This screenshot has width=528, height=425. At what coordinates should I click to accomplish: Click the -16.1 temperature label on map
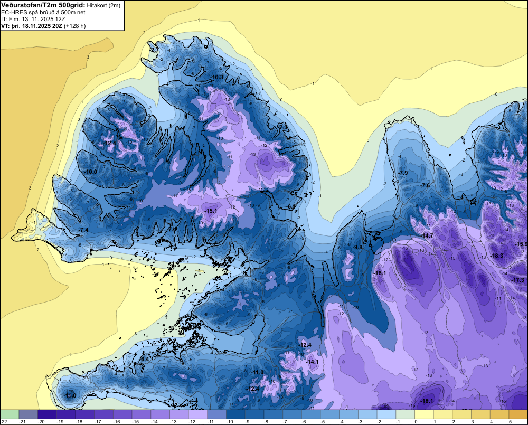[x=380, y=273]
